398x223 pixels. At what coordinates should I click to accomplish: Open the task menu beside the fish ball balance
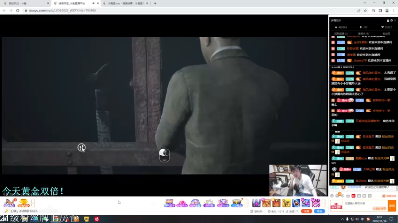click(257, 211)
